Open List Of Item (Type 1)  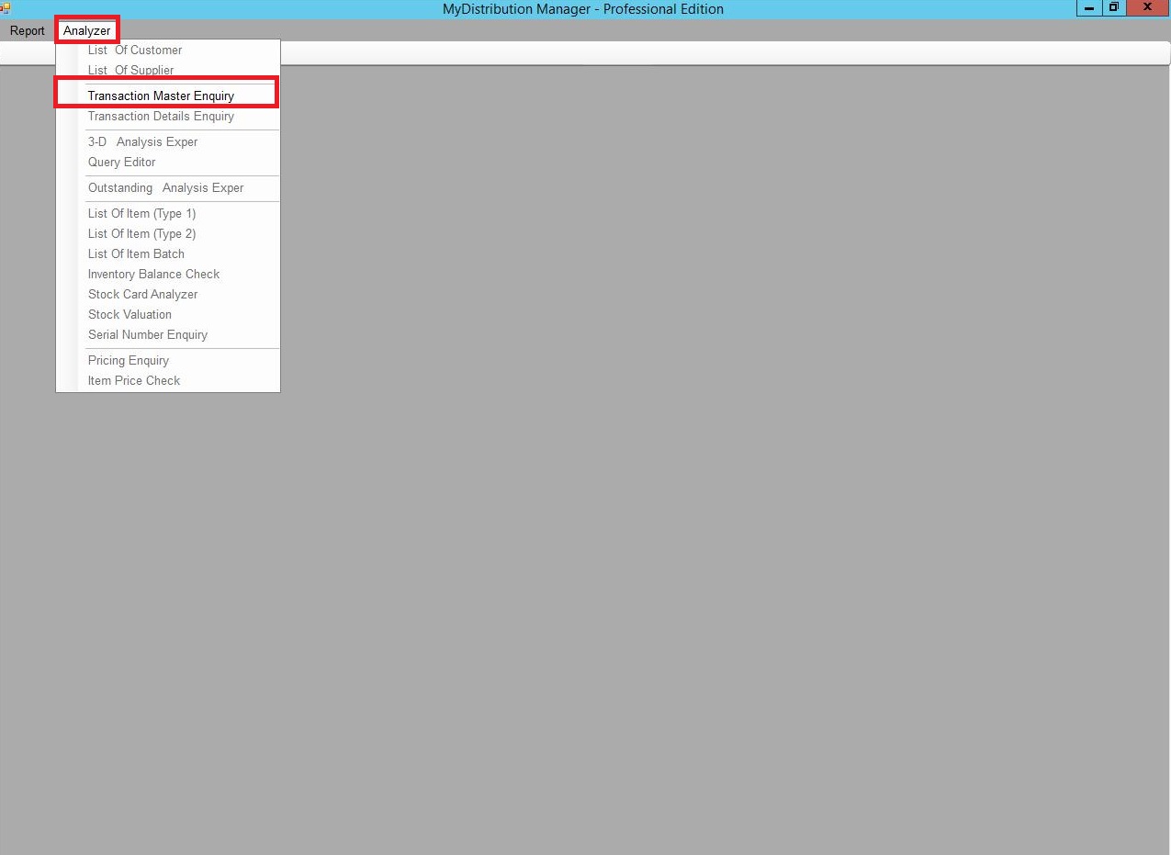click(x=141, y=214)
